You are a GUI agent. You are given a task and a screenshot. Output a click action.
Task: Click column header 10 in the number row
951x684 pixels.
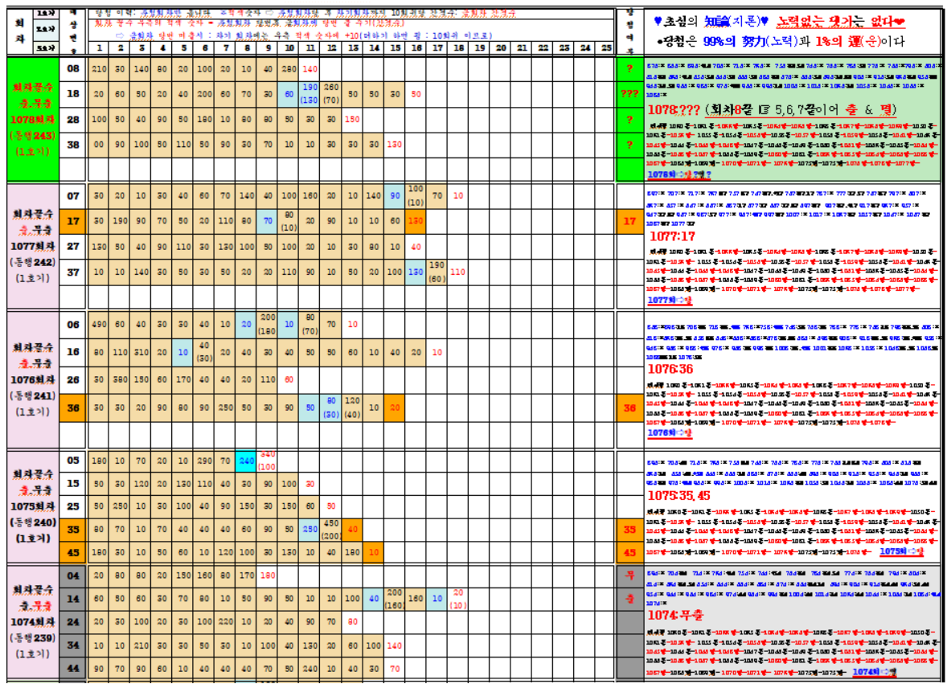[x=289, y=48]
